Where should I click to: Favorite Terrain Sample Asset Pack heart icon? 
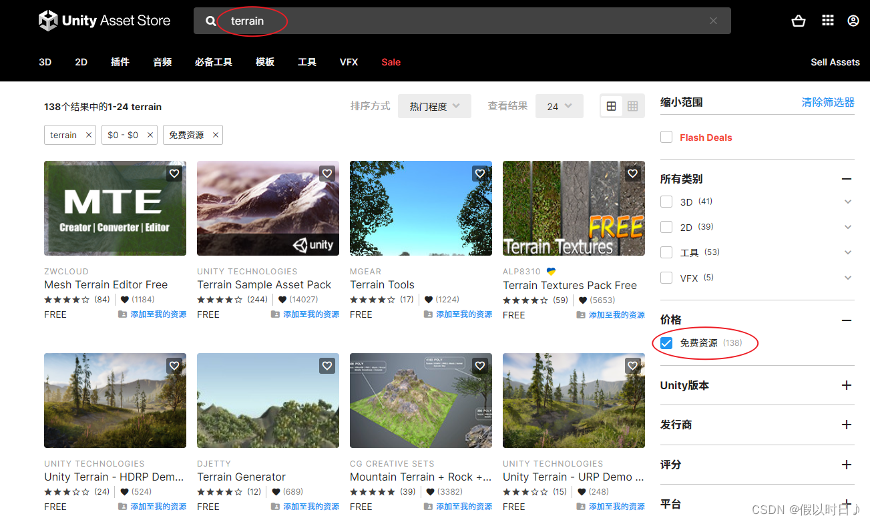coord(327,174)
